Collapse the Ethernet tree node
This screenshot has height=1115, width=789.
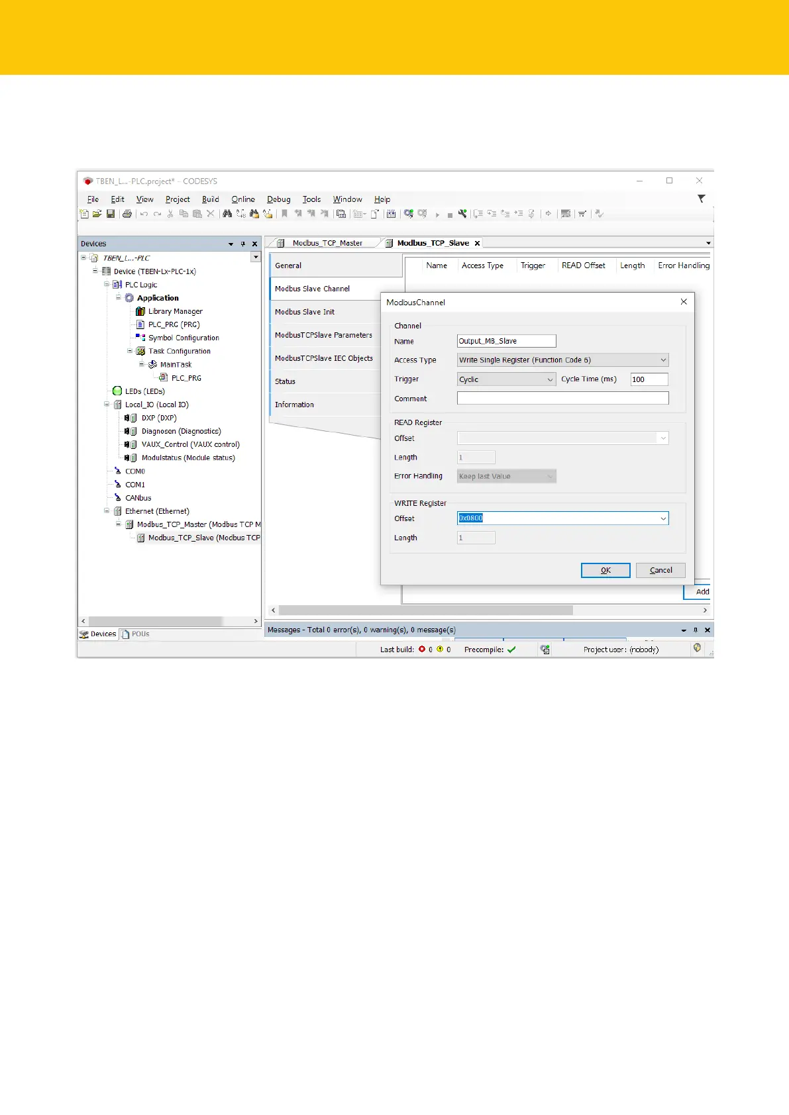[107, 511]
